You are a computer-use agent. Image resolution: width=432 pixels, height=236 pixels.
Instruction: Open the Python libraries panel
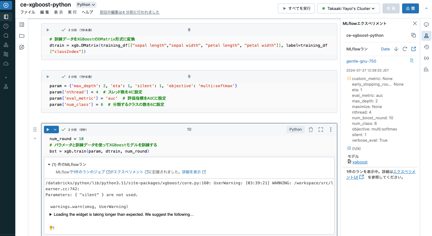(426, 70)
